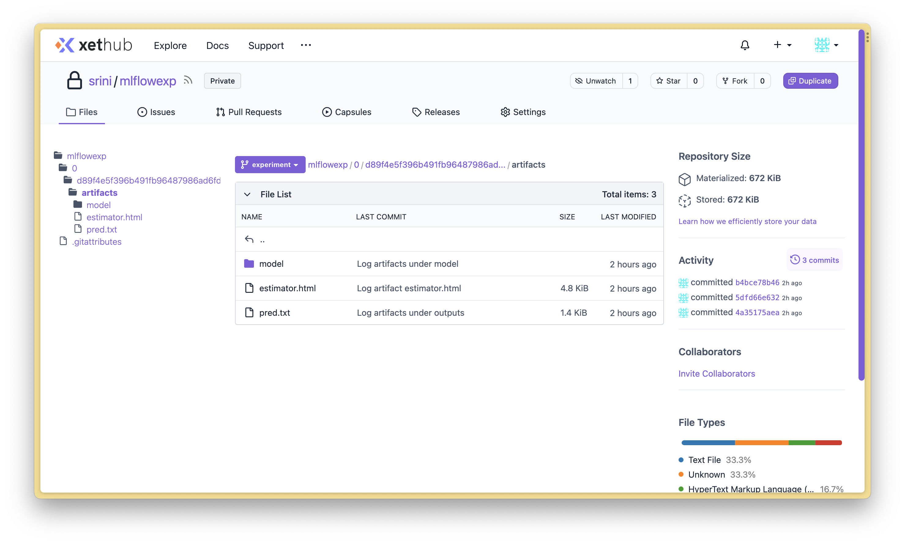This screenshot has height=544, width=905.
Task: Click the xethub logo
Action: pyautogui.click(x=94, y=45)
